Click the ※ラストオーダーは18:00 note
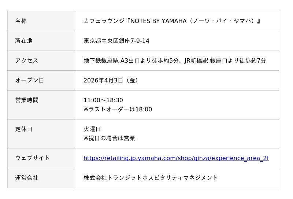Image resolution: width=293 pixels, height=199 pixels. click(118, 110)
